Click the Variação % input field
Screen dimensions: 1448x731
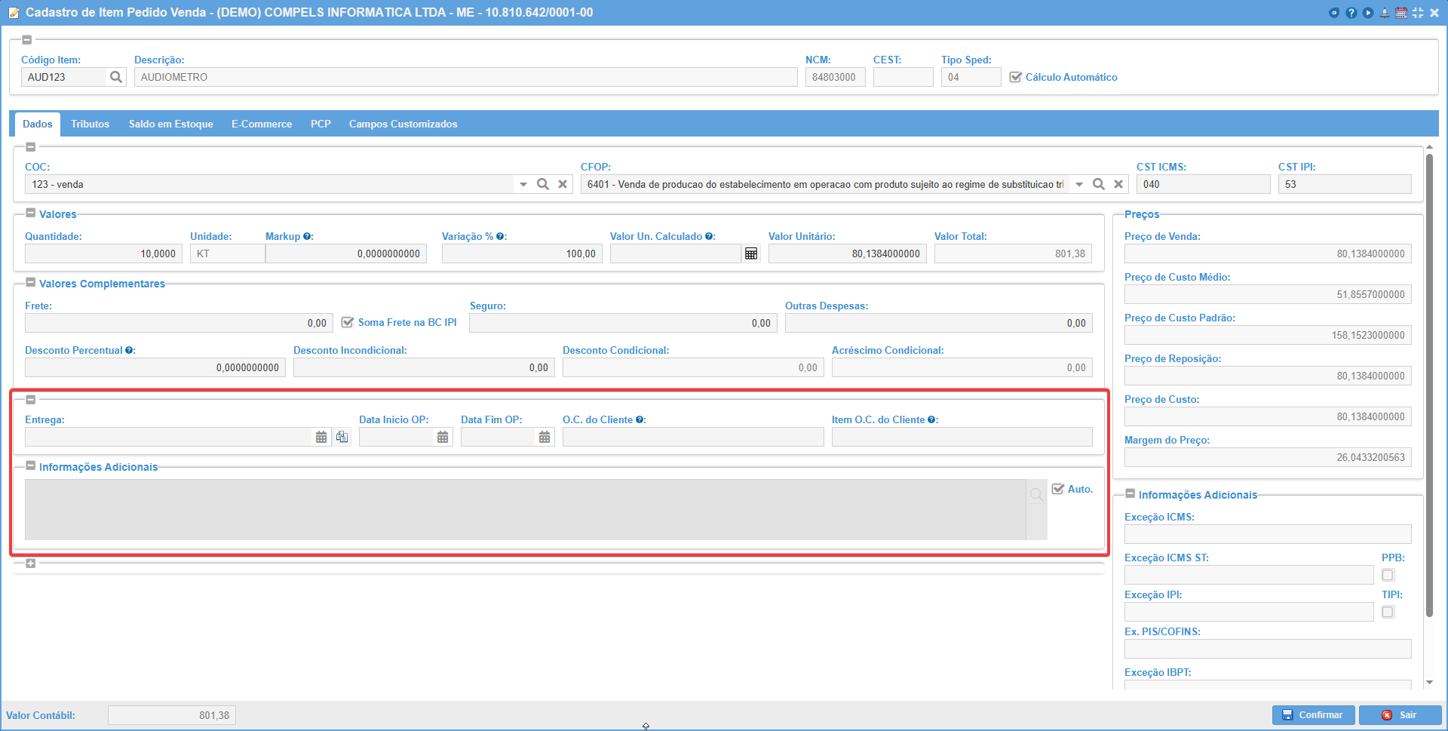(522, 253)
